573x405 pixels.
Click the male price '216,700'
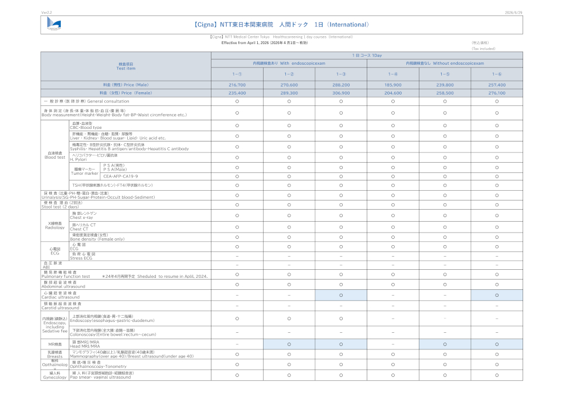pyautogui.click(x=237, y=85)
